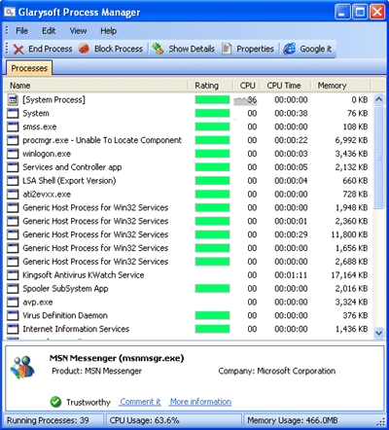
Task: Open the View menu
Action: (x=78, y=31)
